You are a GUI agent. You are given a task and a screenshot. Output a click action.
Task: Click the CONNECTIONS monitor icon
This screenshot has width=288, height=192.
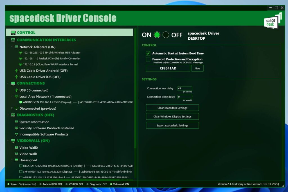13,83
